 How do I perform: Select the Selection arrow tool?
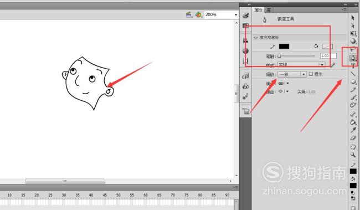(353, 18)
